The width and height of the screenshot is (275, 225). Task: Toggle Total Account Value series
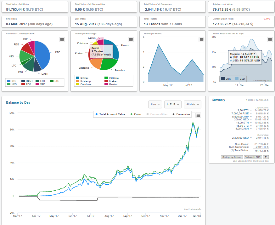(110, 114)
